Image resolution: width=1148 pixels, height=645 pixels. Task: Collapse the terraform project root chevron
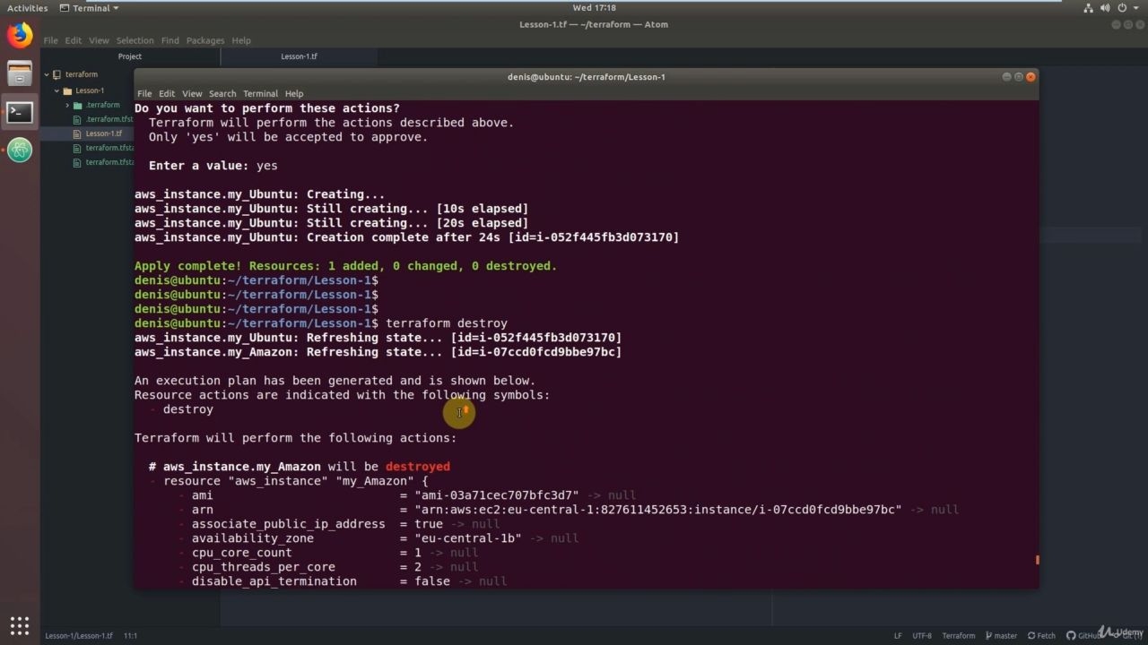(46, 74)
